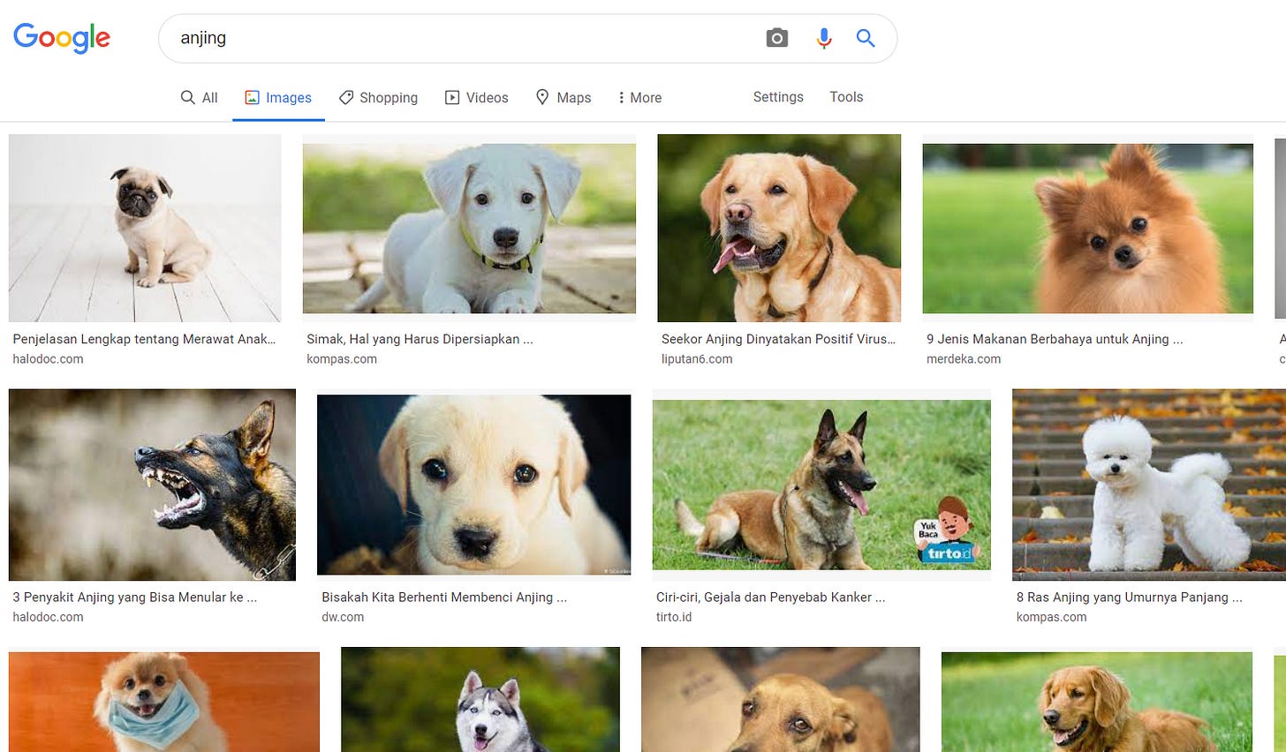
Task: Open Settings menu
Action: [x=778, y=97]
